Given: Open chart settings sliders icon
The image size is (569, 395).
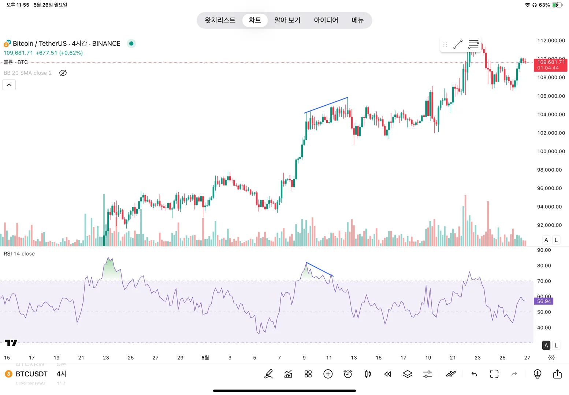Looking at the screenshot, I should pos(427,374).
